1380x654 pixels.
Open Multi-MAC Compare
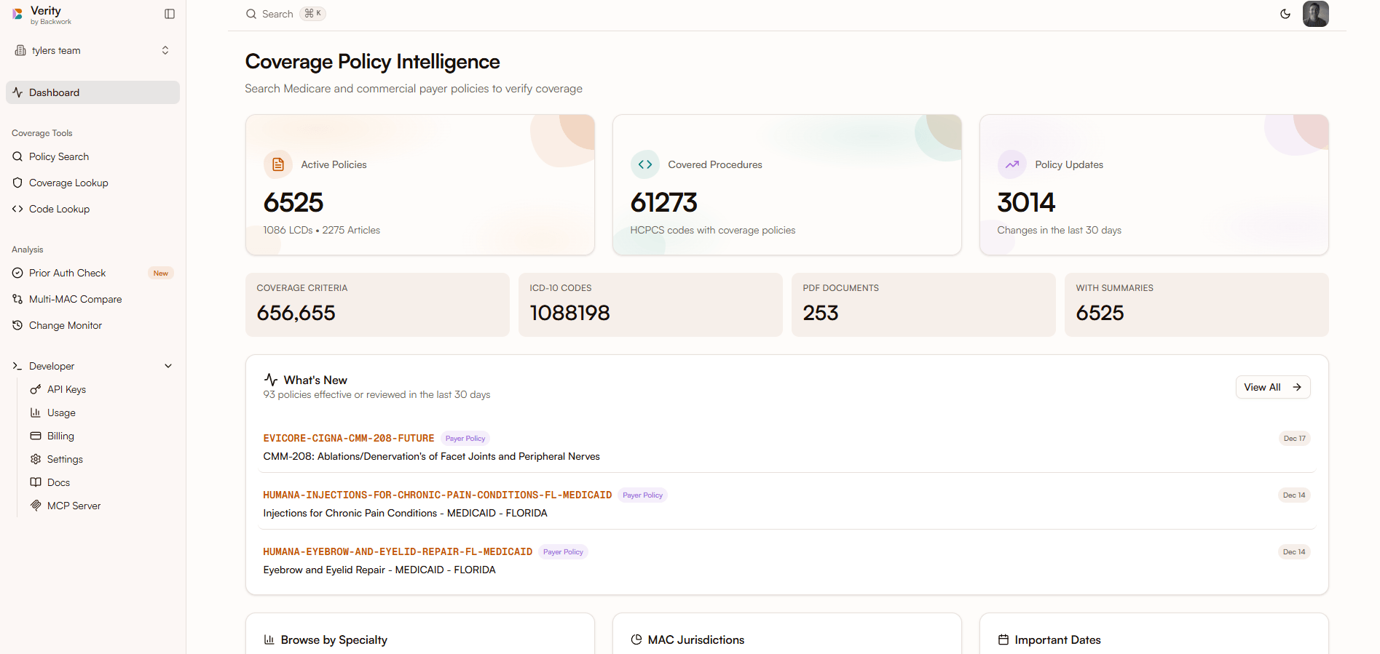(x=92, y=299)
